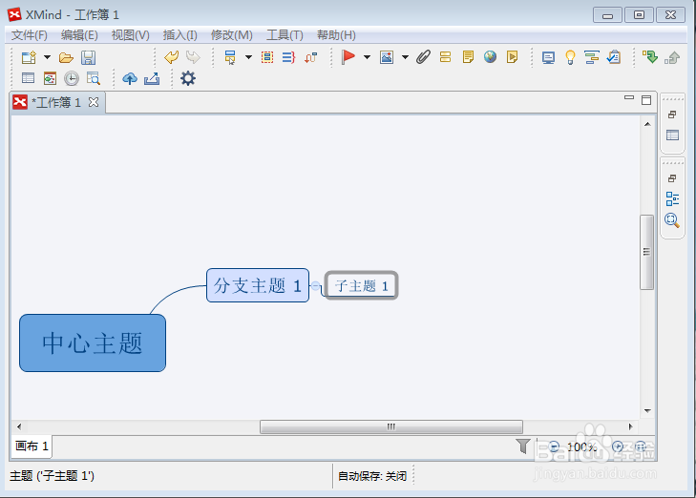The height and width of the screenshot is (498, 696).
Task: Open the 文件(F) menu
Action: click(x=30, y=35)
